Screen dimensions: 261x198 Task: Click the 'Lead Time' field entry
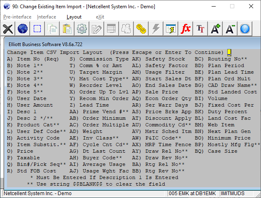[89, 105]
